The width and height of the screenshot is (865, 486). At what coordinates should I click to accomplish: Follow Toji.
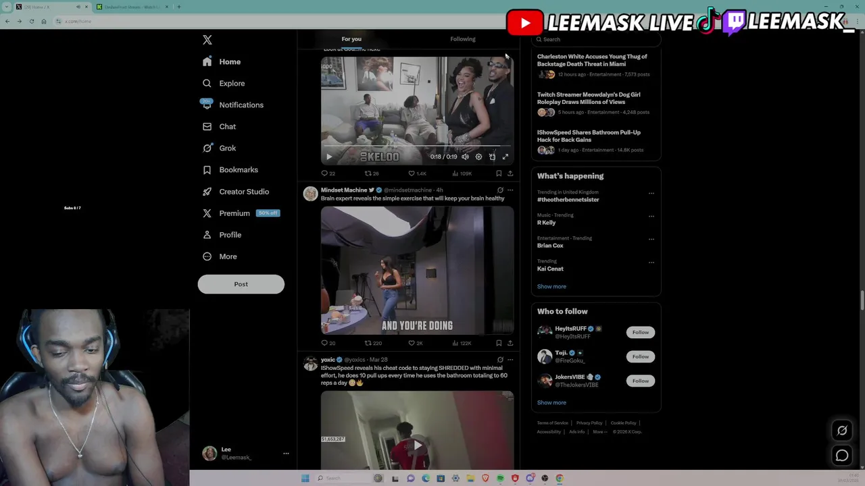(x=641, y=356)
